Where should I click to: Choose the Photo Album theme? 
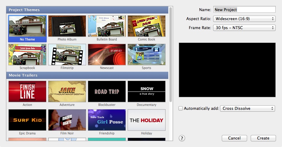tap(67, 26)
